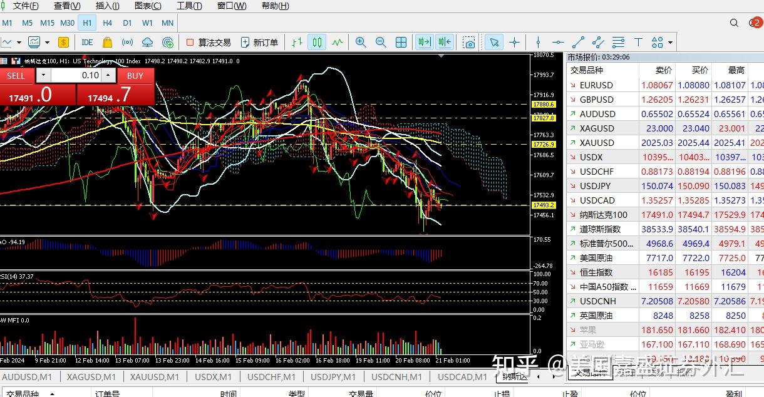Click the trade volume 0.10 field
The width and height of the screenshot is (764, 397).
coord(76,75)
